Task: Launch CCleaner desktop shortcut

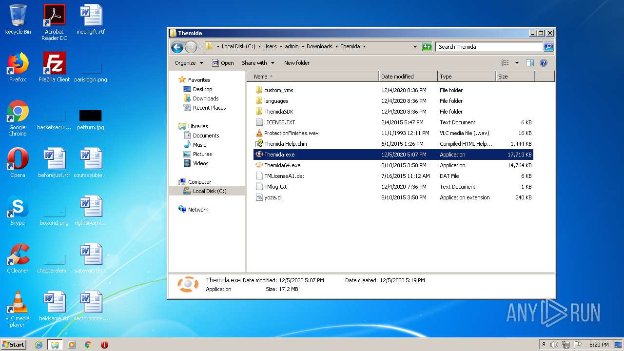Action: point(18,258)
